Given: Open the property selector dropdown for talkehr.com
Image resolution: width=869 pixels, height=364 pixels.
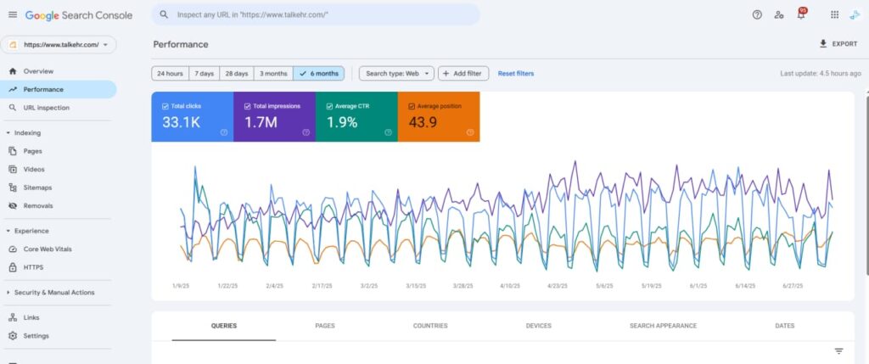Looking at the screenshot, I should [59, 45].
